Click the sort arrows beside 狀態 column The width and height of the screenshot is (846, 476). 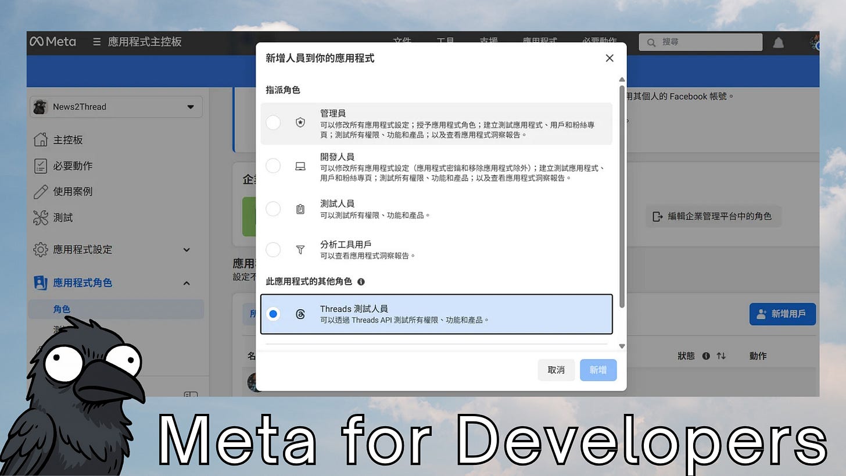tap(721, 356)
